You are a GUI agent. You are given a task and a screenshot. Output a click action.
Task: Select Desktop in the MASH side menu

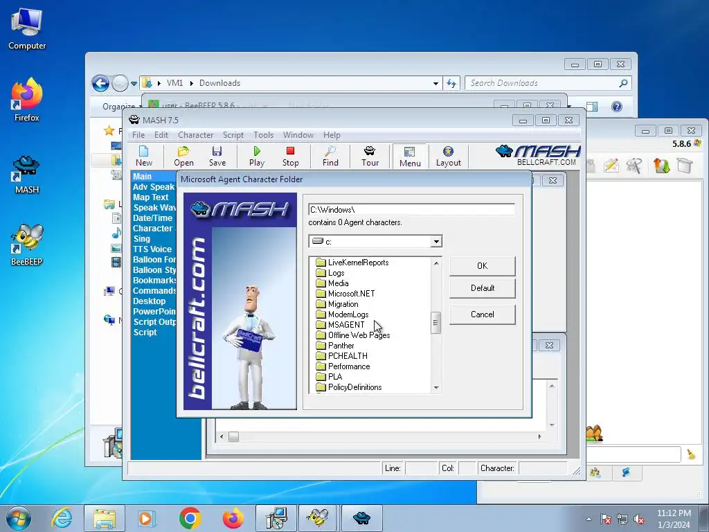[x=150, y=301]
